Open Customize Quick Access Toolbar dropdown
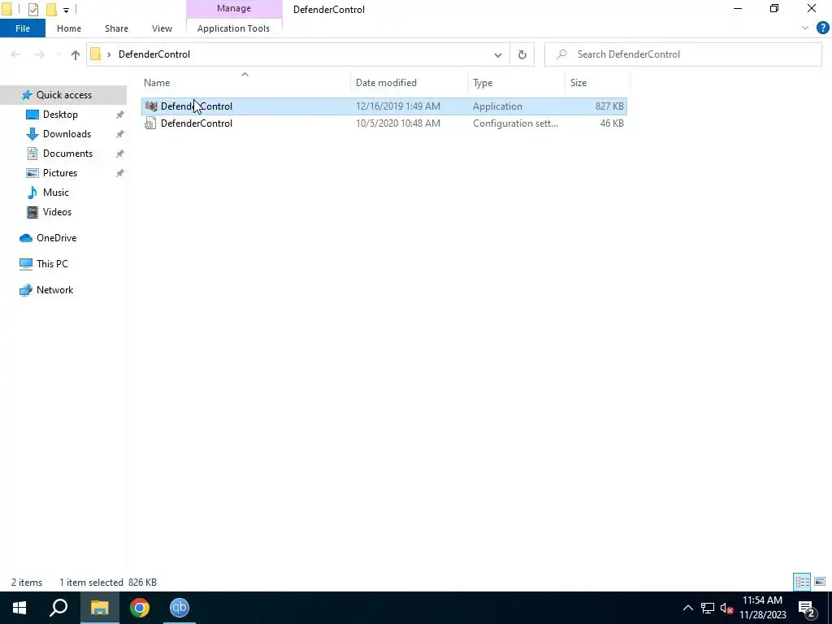Image resolution: width=832 pixels, height=624 pixels. [x=66, y=10]
